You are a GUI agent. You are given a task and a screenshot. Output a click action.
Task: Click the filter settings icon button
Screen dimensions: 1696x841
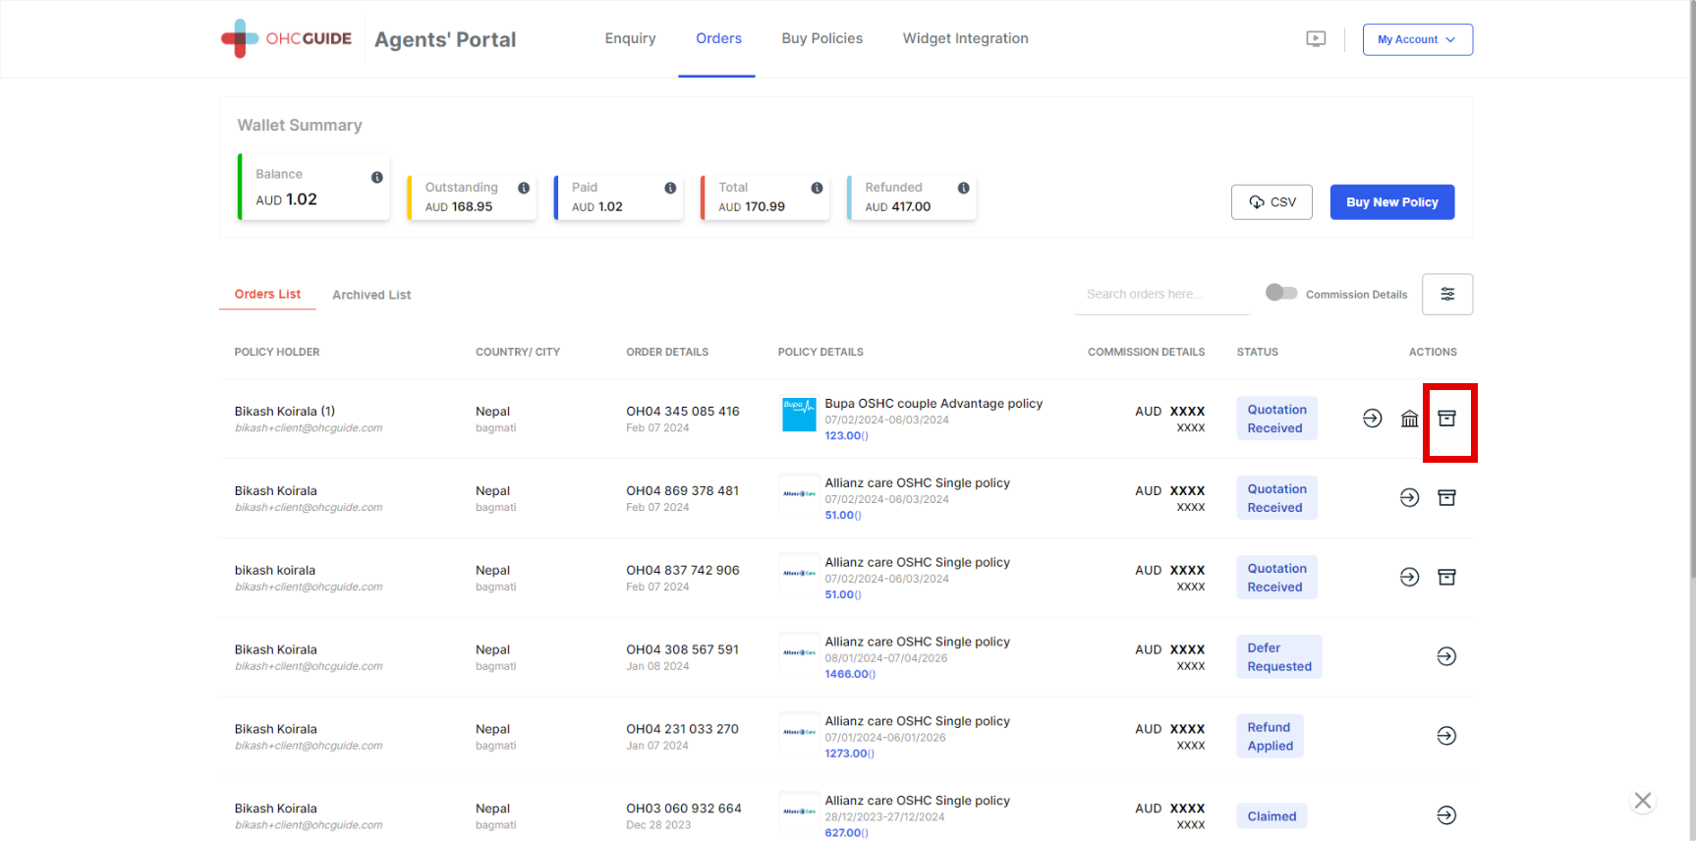[1446, 294]
